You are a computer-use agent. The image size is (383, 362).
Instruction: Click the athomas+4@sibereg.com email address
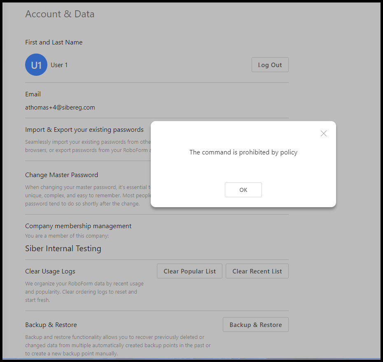pos(60,107)
